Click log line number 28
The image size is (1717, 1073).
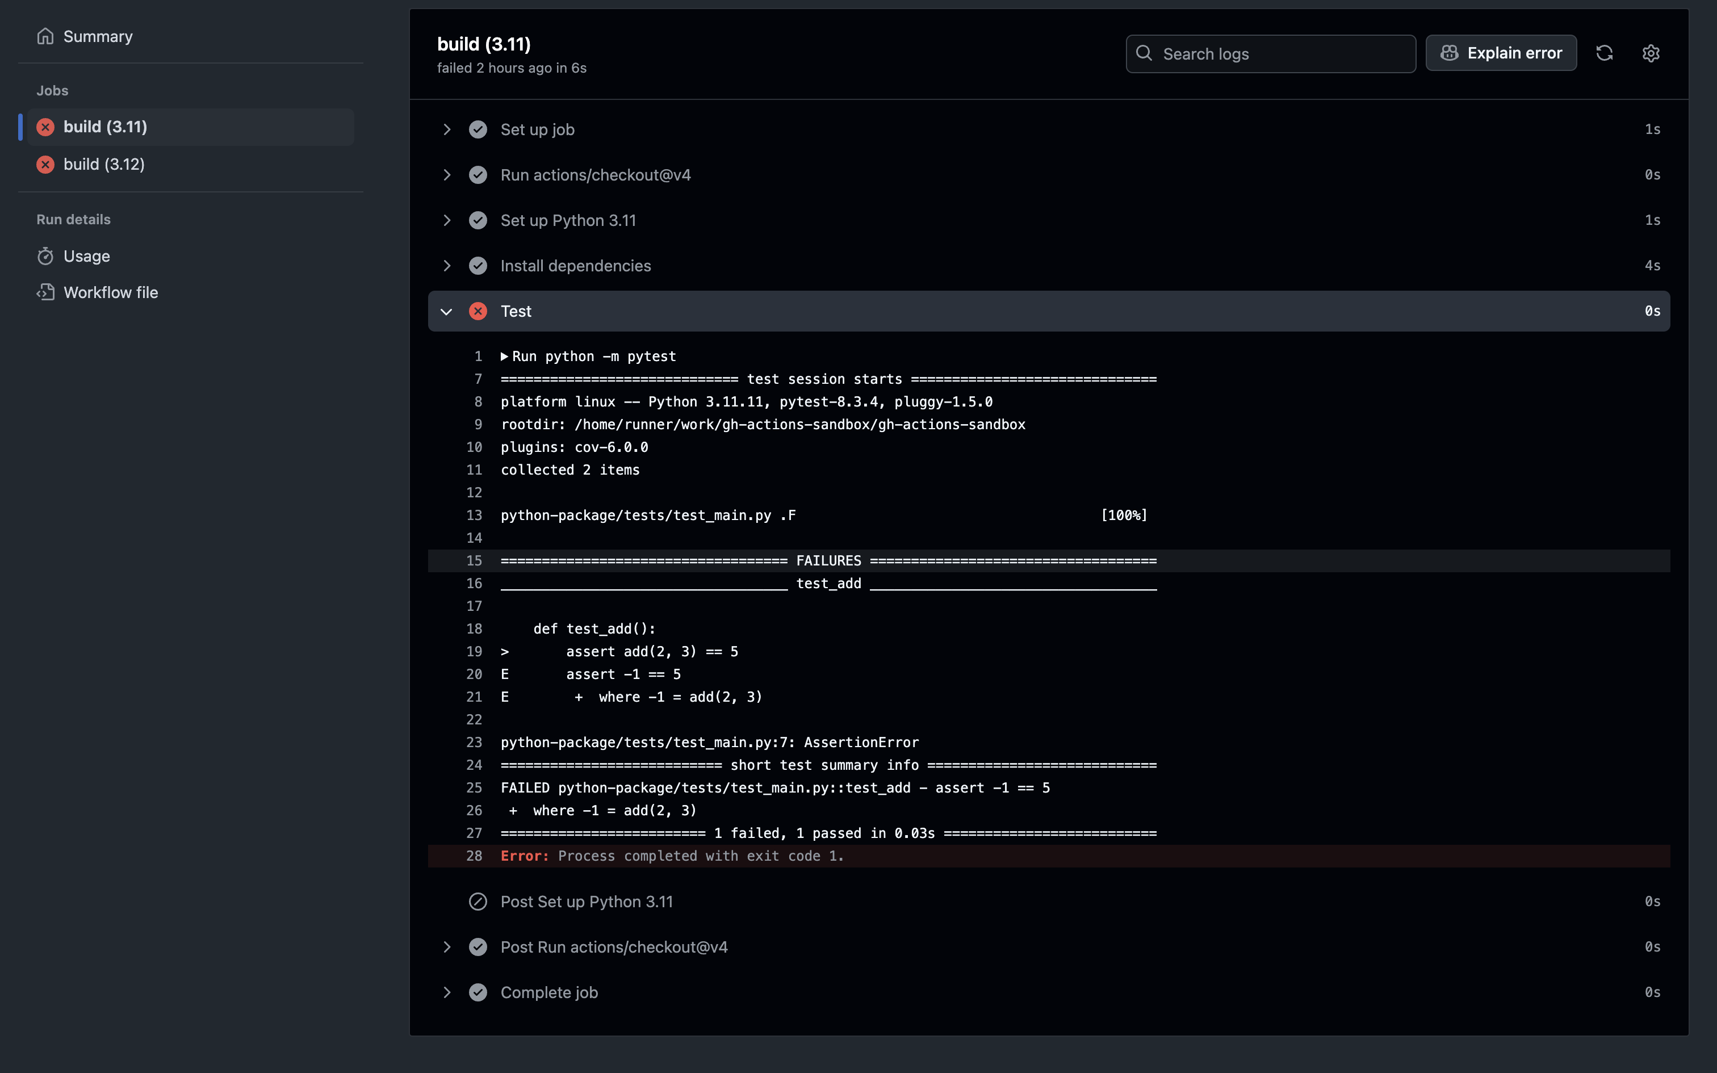click(474, 857)
